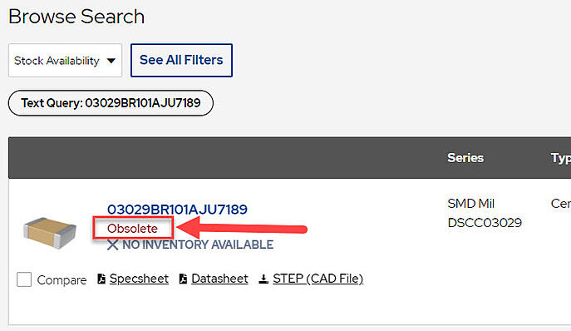571x331 pixels.
Task: Click the red Obsolete status label
Action: 132,229
